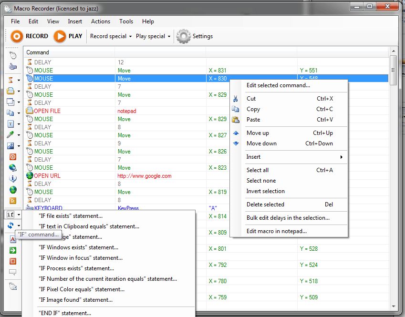Select "Bulk edit delays in the selection..."

tap(288, 218)
